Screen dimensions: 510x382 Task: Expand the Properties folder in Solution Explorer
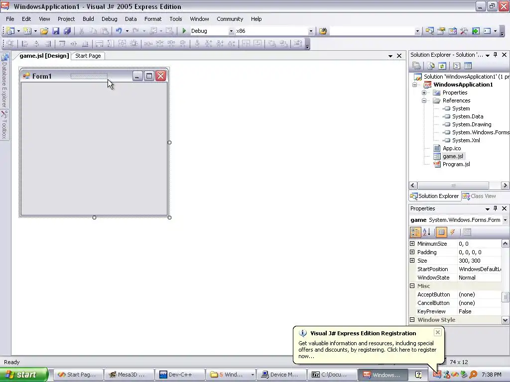point(424,93)
